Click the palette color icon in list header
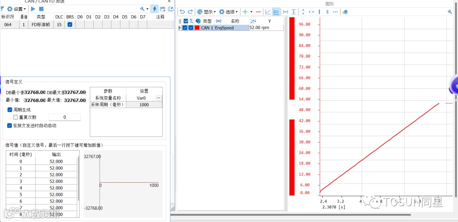458x222 pixels. (x=198, y=21)
